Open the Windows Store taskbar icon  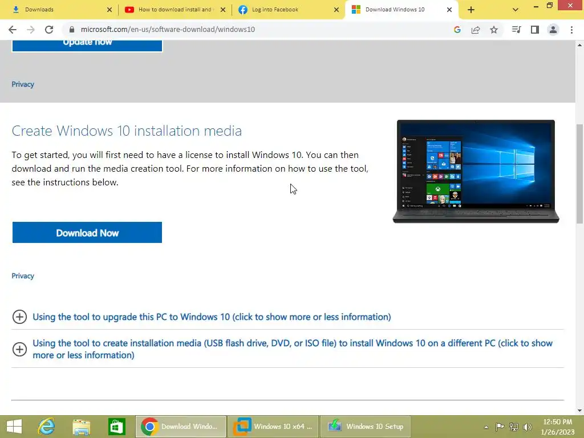pos(116,427)
